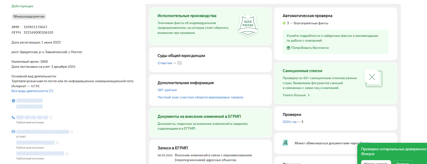Click Может обмениваться документами через text
Screen dimensions: 427x164
point(327,143)
